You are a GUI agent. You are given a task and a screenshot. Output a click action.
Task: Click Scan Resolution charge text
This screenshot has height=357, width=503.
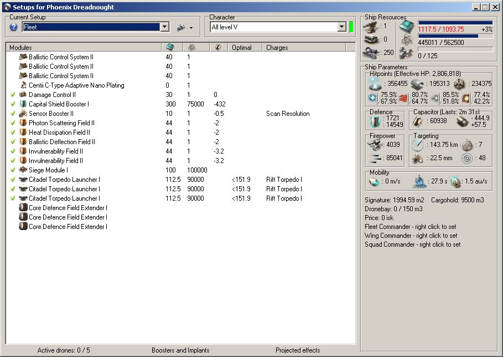point(288,114)
